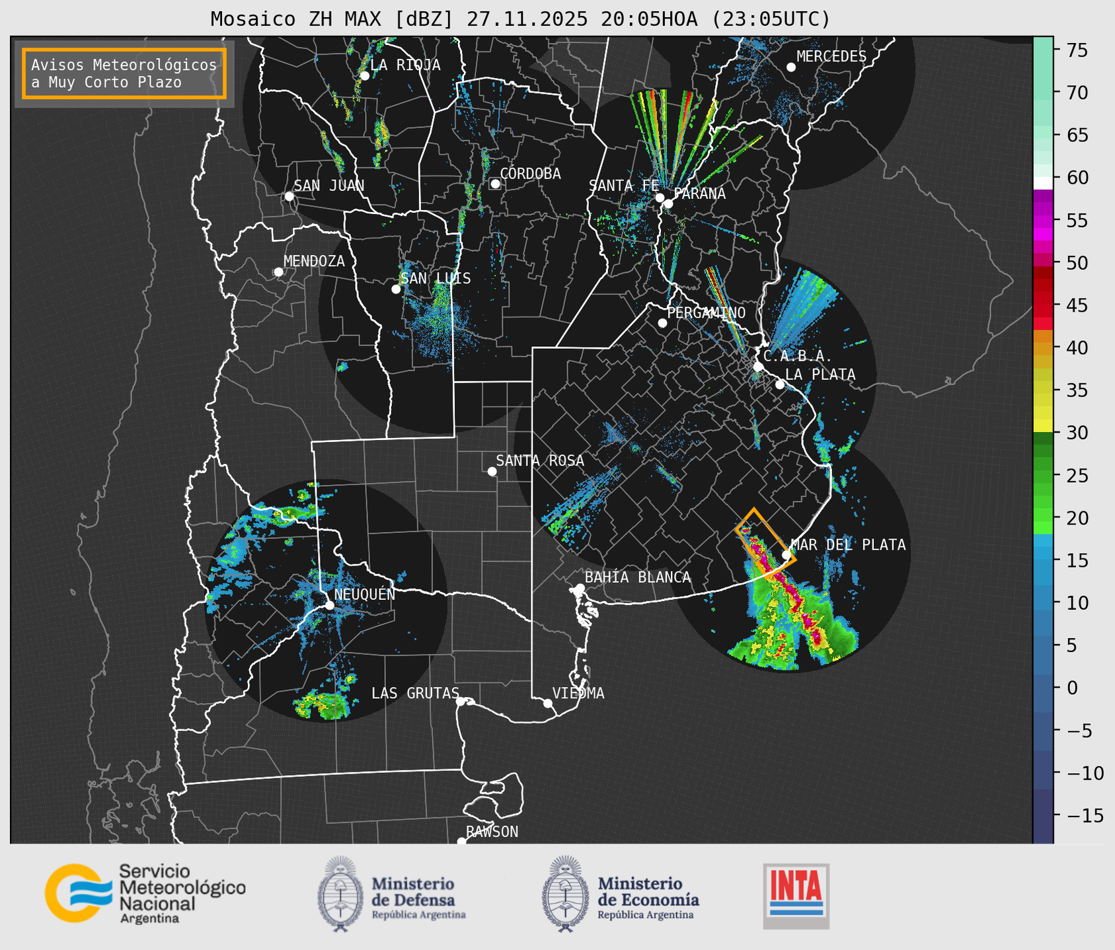Click the Mendoza city marker dot
The width and height of the screenshot is (1115, 950).
pyautogui.click(x=278, y=272)
